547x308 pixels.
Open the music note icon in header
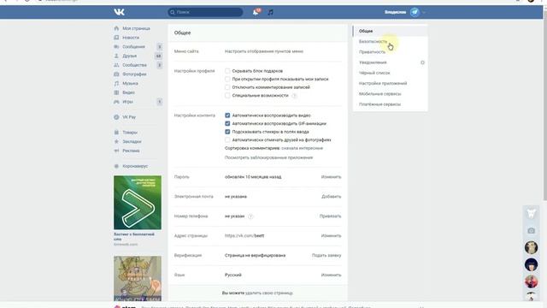[270, 12]
